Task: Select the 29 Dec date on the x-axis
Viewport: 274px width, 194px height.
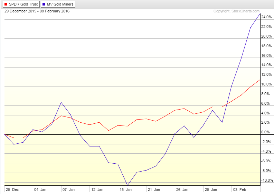Action: [x=12, y=190]
